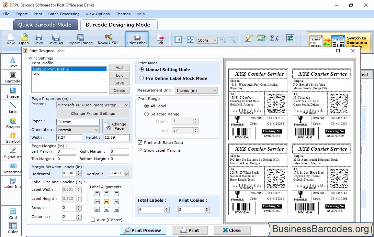Adjust Horizontal margin spinner arrows

click(79, 173)
